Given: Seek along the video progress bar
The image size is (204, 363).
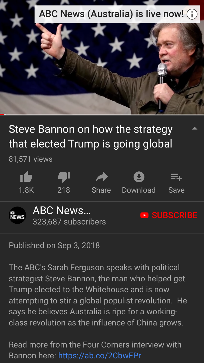Looking at the screenshot, I should click(x=102, y=114).
